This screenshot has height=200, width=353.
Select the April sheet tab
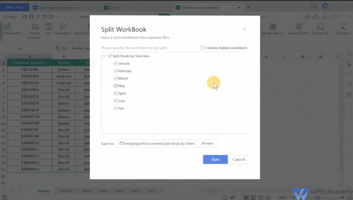coord(119,191)
